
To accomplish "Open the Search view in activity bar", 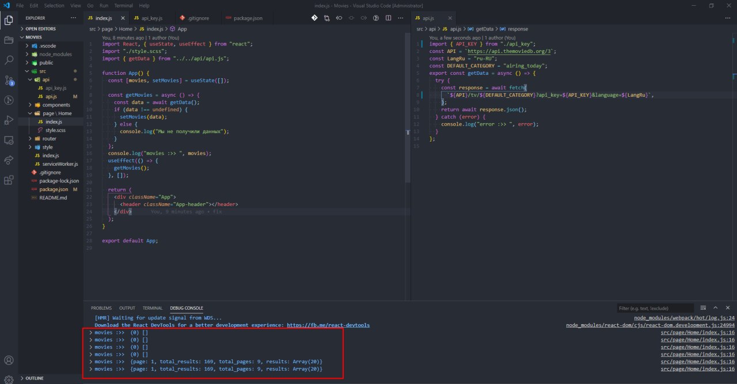I will click(9, 60).
